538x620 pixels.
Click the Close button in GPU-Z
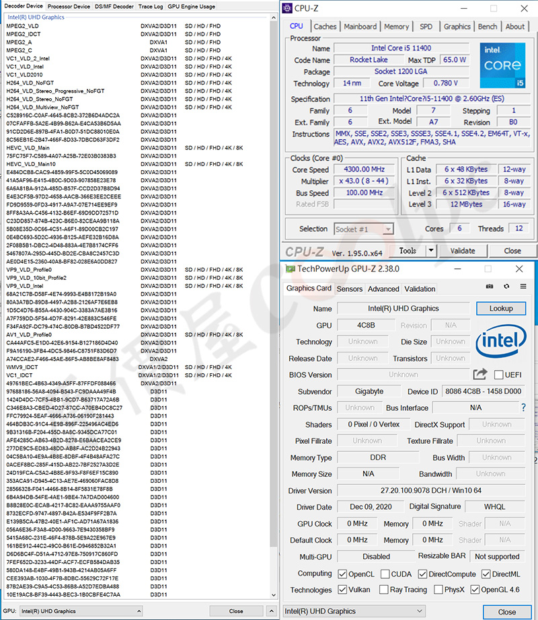[507, 612]
